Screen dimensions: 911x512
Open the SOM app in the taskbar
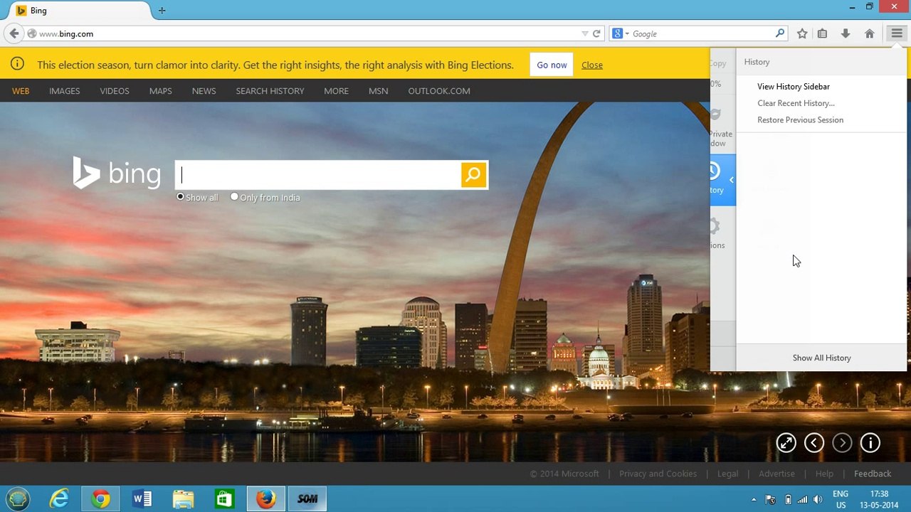[x=307, y=498]
